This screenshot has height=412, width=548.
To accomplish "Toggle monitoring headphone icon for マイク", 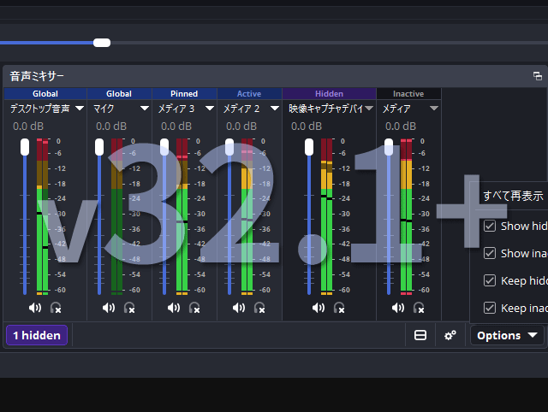I will point(129,308).
